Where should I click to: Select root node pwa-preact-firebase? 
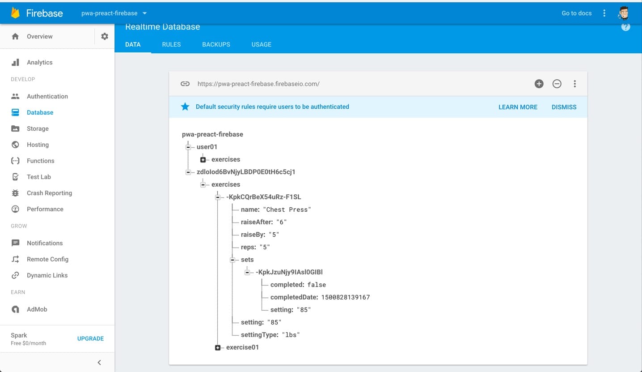(212, 134)
